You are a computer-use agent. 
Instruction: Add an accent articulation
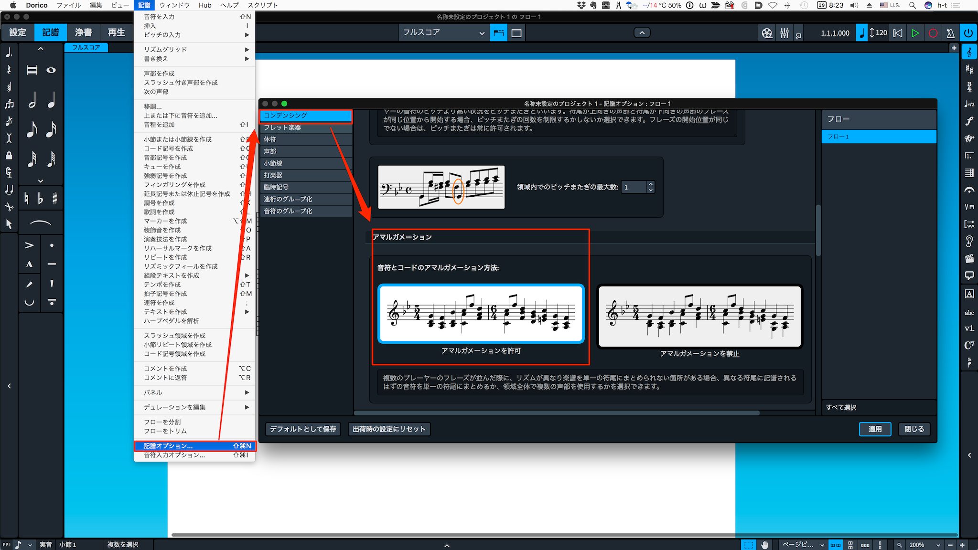(x=29, y=245)
